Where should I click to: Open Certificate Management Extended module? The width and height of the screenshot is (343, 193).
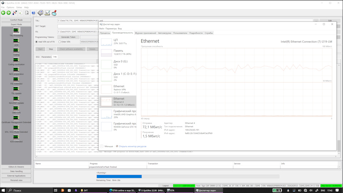coord(16,119)
